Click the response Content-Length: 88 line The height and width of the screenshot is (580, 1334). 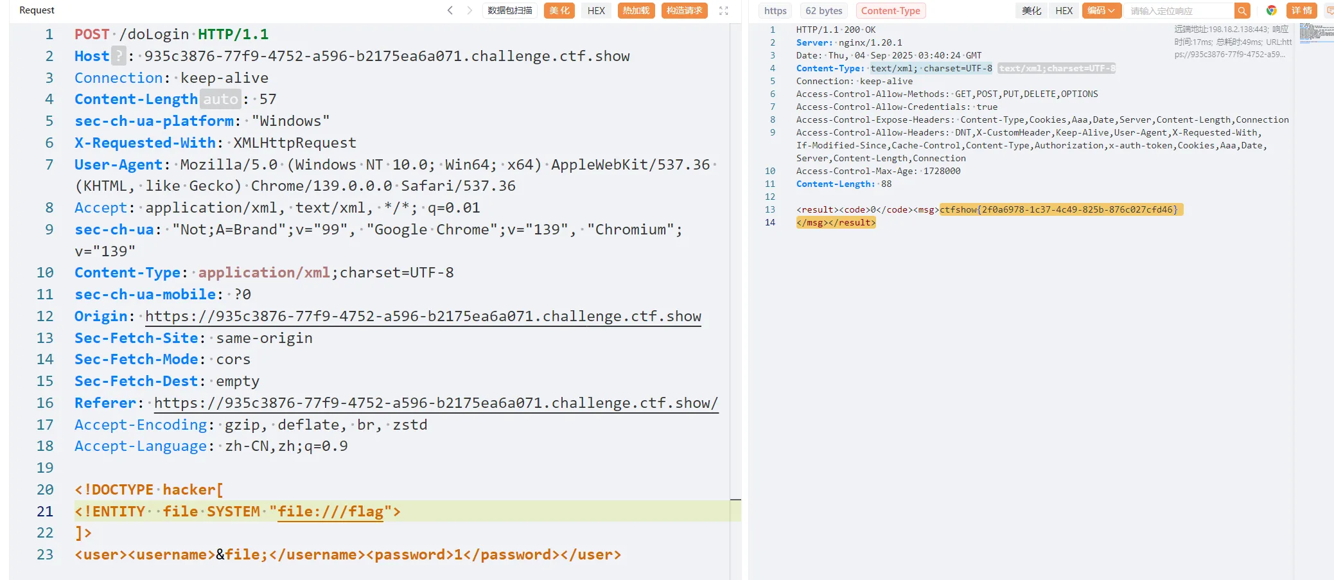[844, 184]
